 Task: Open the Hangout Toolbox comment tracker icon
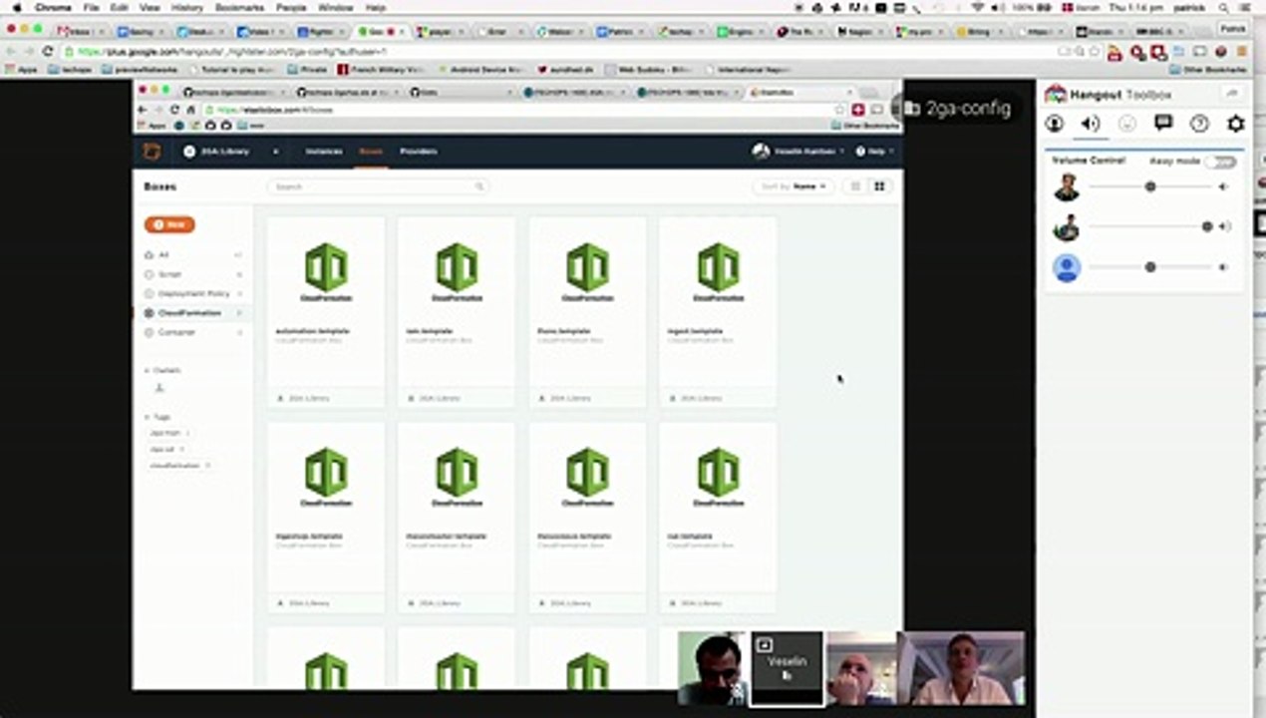[1163, 123]
